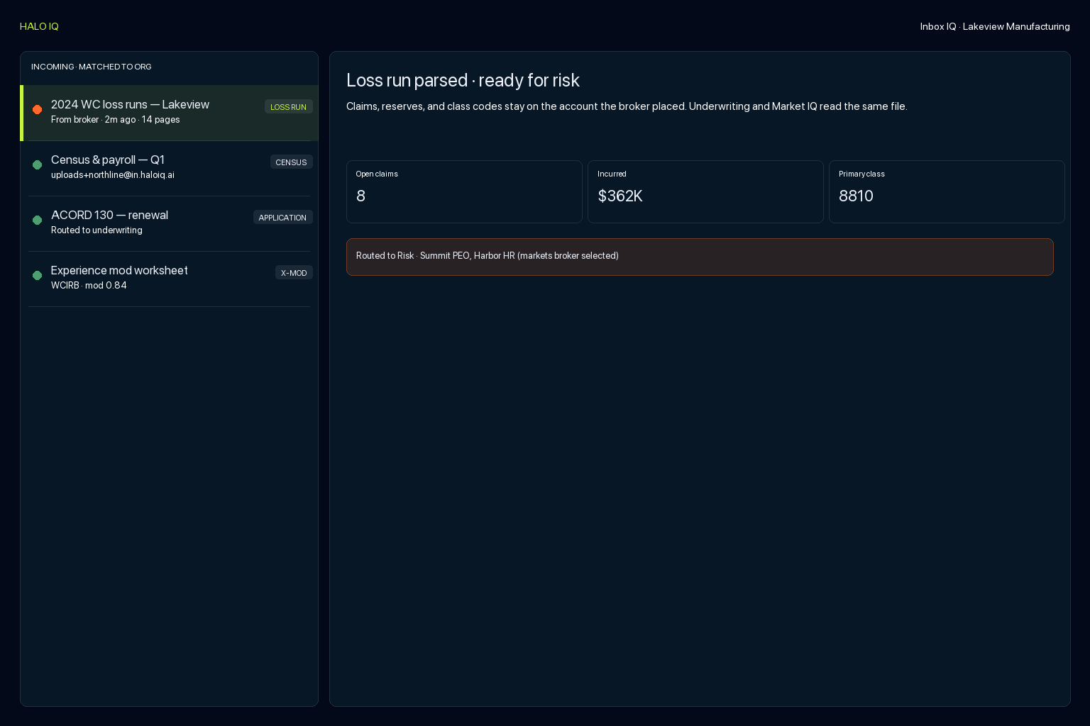Select the Incurred card showing $362K
The height and width of the screenshot is (726, 1090).
[705, 191]
